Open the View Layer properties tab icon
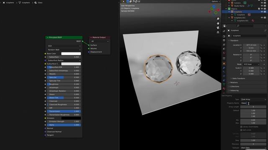268x150 pixels. pyautogui.click(x=224, y=45)
